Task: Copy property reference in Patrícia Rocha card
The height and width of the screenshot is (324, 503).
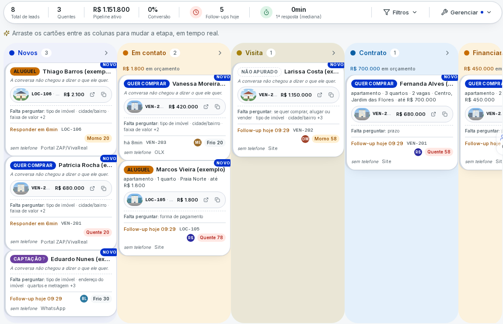Action: pyautogui.click(x=104, y=188)
